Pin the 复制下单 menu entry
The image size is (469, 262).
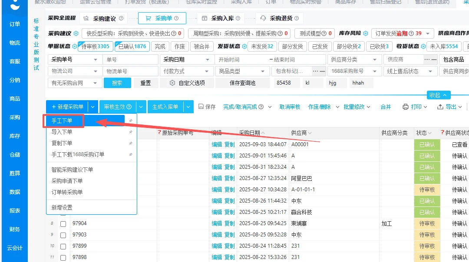(x=131, y=144)
